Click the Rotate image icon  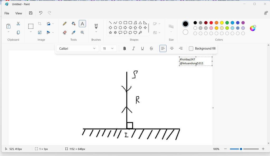pyautogui.click(x=49, y=23)
